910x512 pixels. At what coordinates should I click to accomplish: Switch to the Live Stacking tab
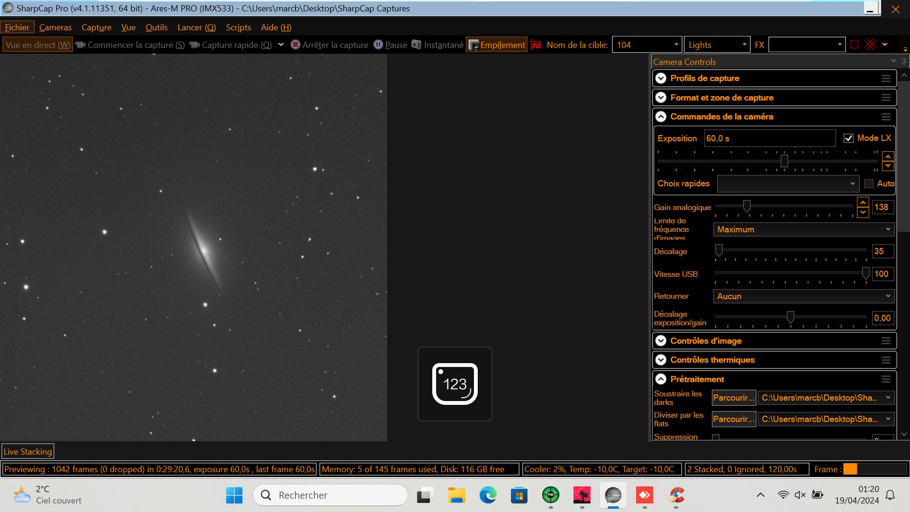pos(27,451)
